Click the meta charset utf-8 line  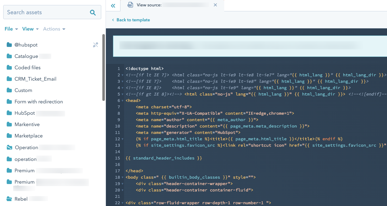pos(163,107)
